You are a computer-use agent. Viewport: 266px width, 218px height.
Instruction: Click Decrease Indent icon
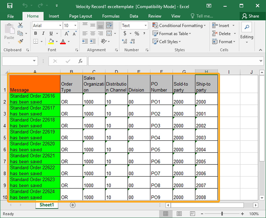point(85,41)
